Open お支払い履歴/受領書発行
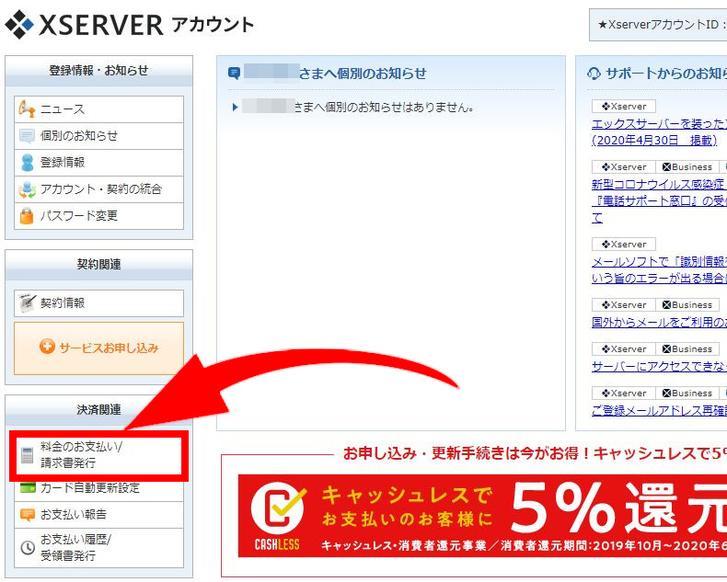 (98, 548)
